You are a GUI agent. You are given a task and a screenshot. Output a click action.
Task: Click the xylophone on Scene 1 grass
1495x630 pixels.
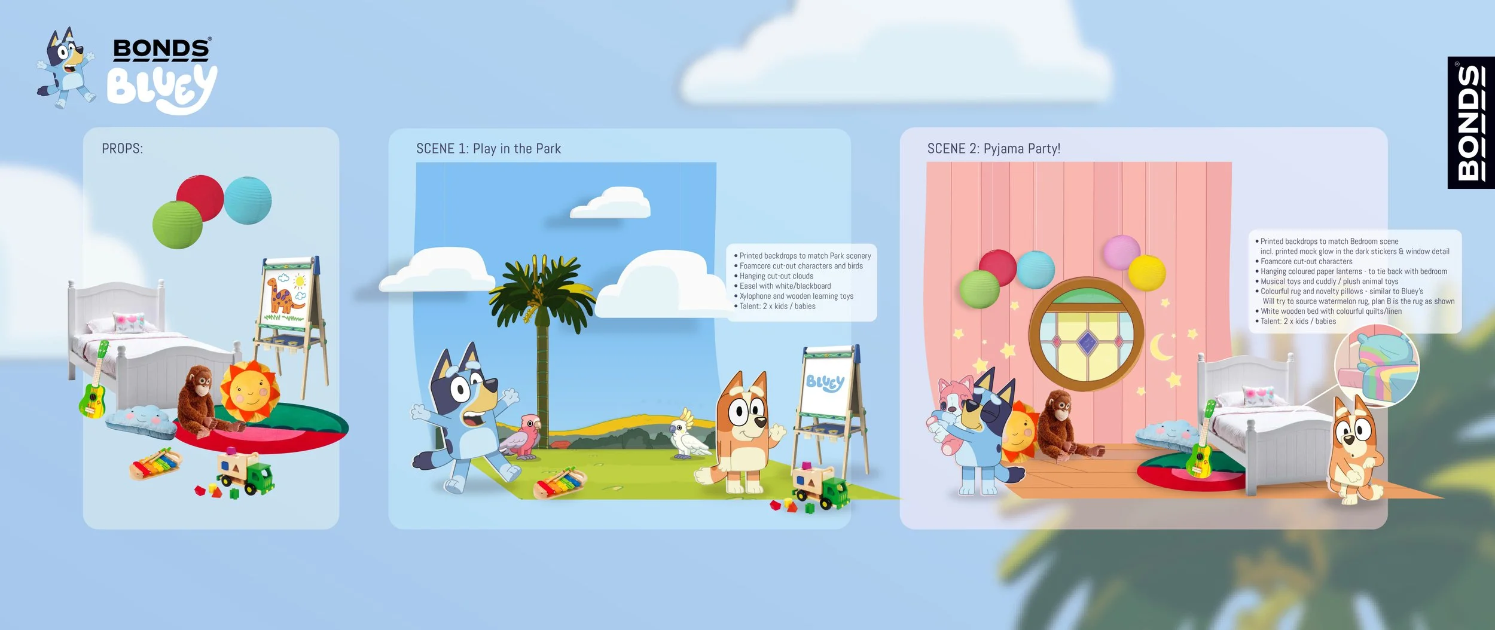(x=560, y=482)
